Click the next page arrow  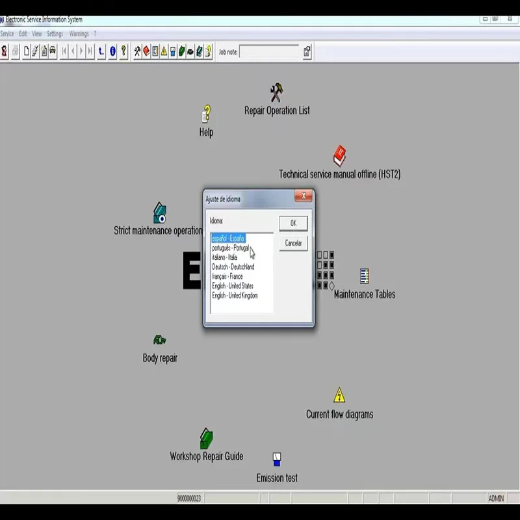(x=81, y=51)
